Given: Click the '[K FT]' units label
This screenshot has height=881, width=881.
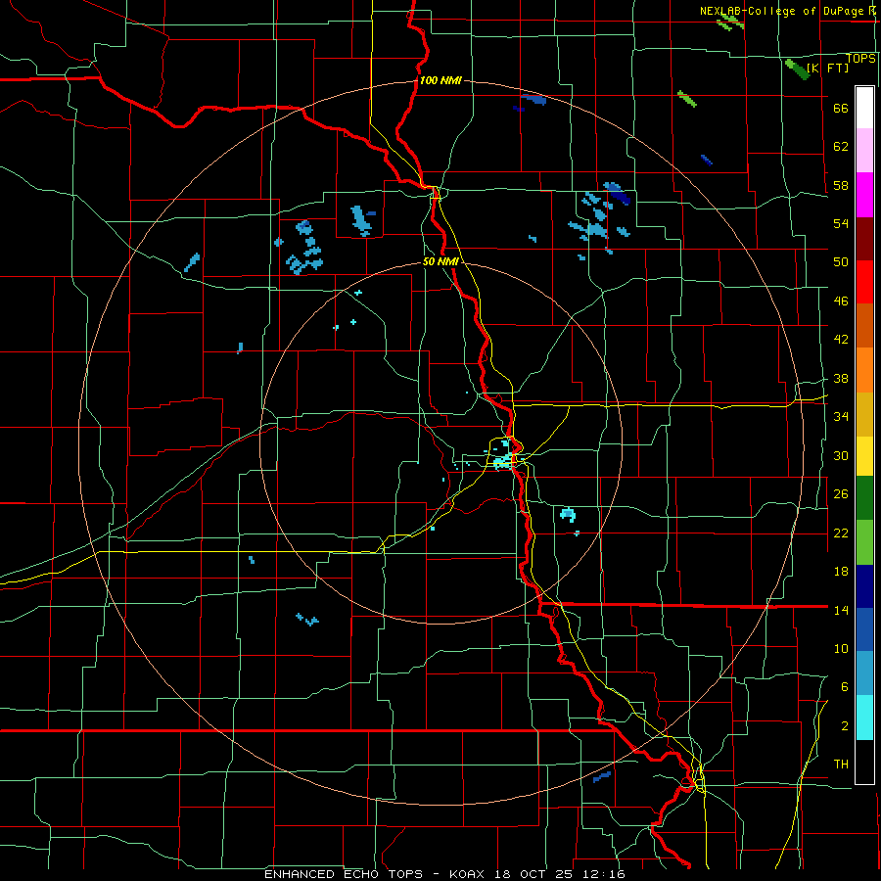Looking at the screenshot, I should [x=827, y=68].
